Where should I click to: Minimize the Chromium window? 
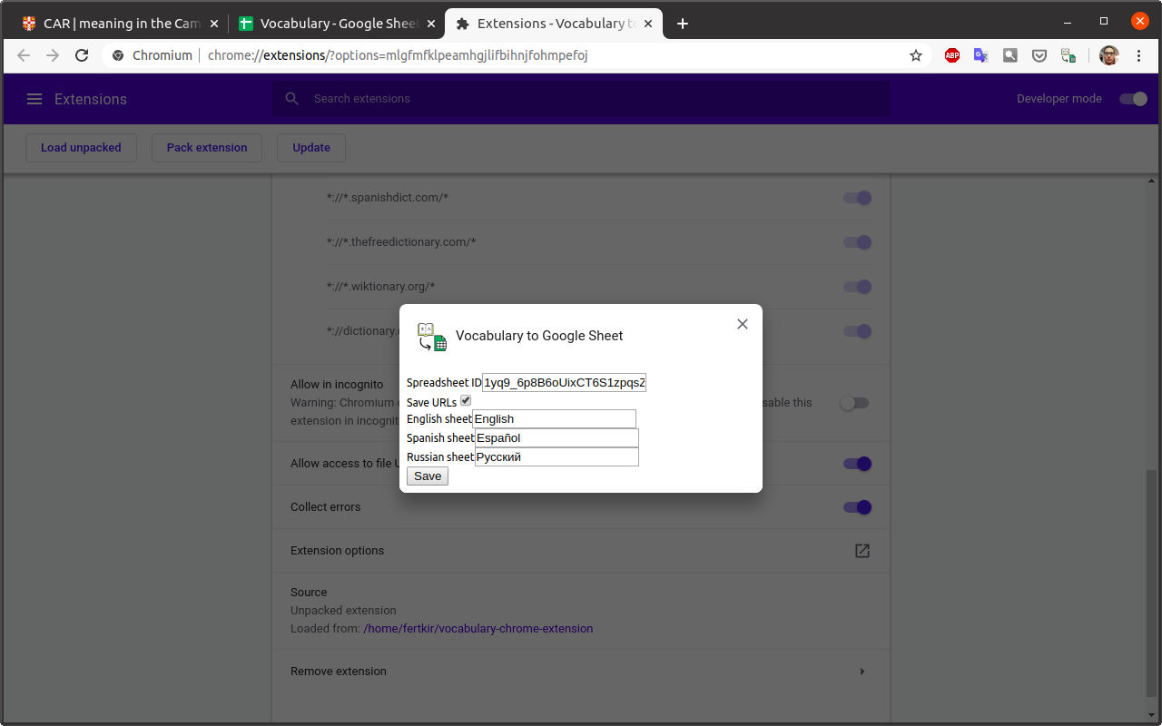[1068, 21]
